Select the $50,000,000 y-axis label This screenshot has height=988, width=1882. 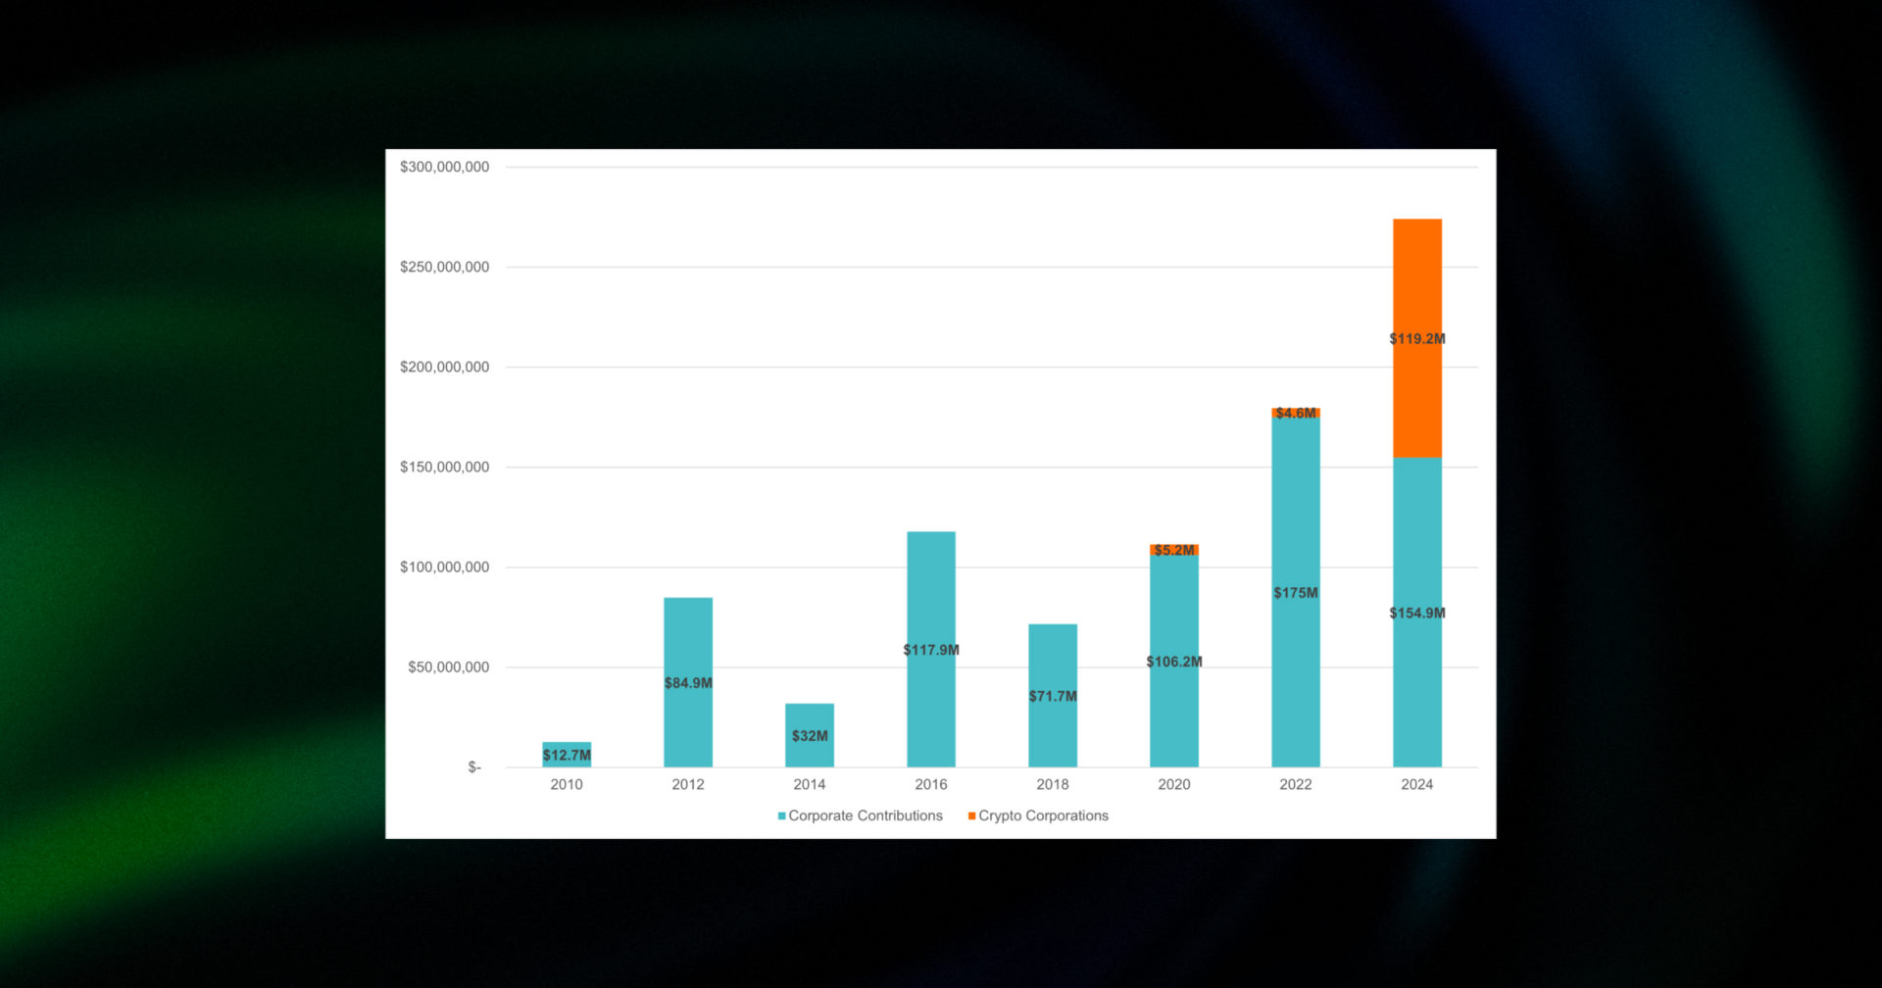pyautogui.click(x=448, y=667)
